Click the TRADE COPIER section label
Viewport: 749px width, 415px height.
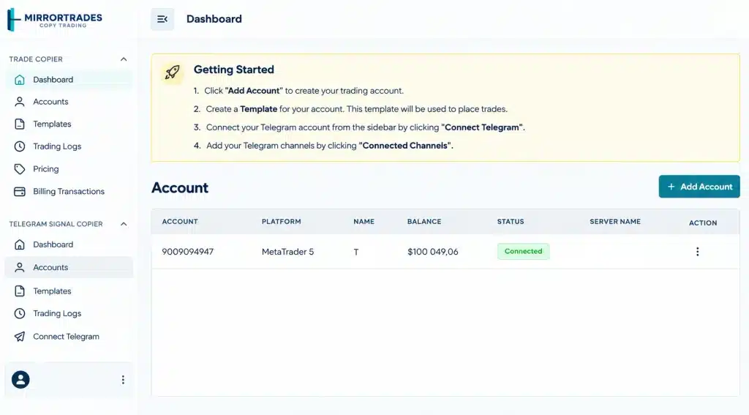36,59
